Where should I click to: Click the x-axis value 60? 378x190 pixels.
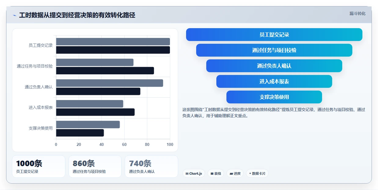(124, 144)
